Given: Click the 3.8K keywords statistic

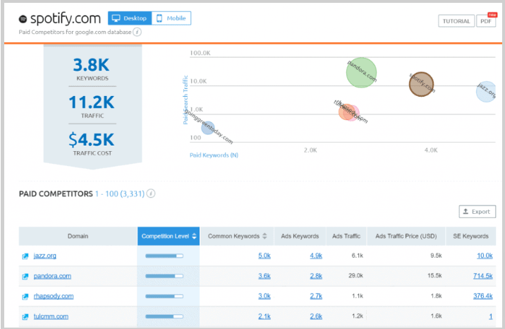Looking at the screenshot, I should click(92, 65).
